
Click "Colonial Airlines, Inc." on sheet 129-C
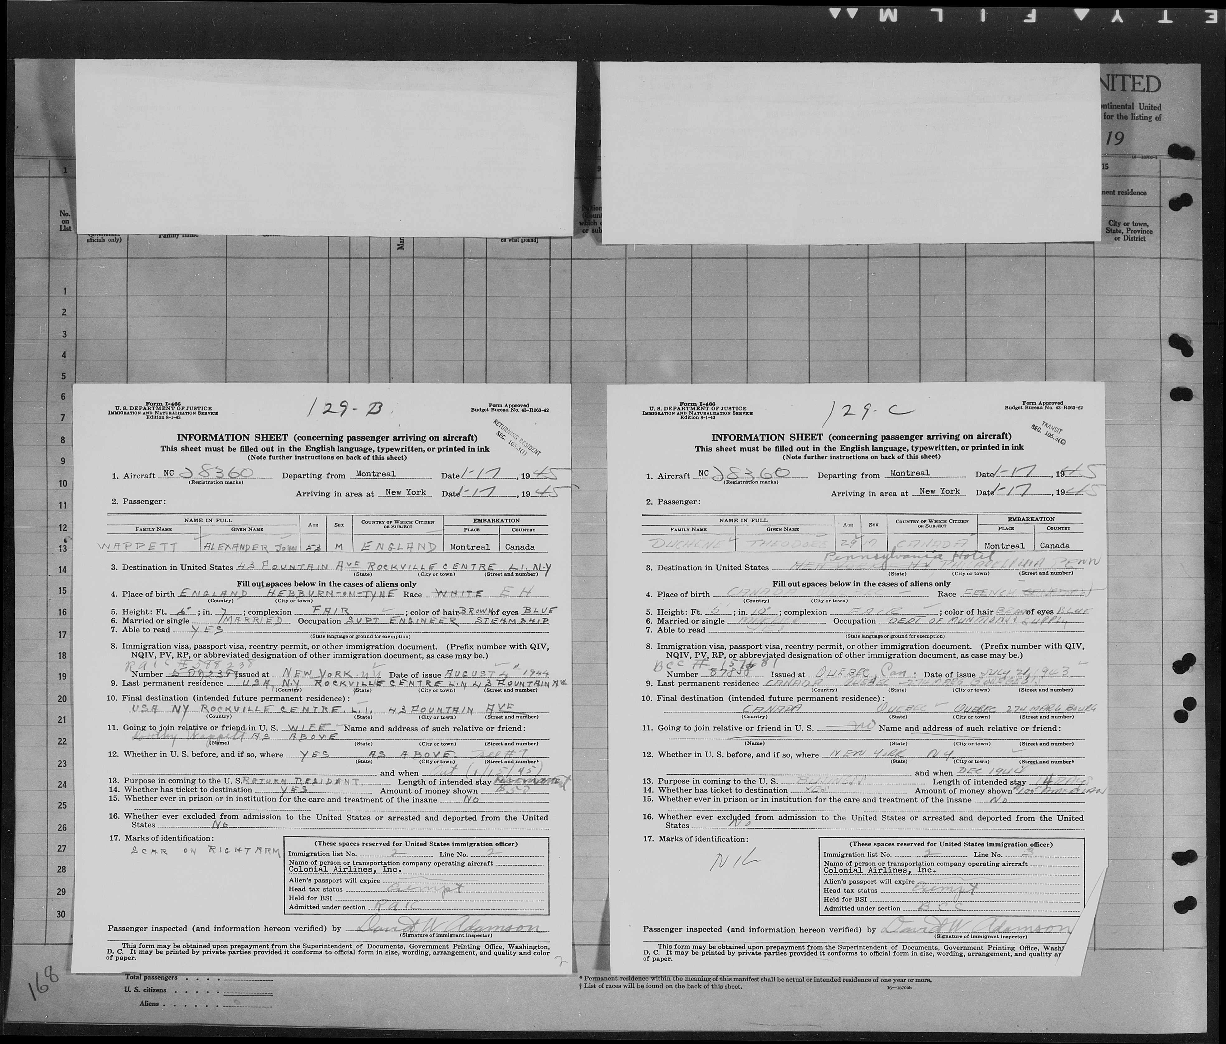pyautogui.click(x=880, y=870)
